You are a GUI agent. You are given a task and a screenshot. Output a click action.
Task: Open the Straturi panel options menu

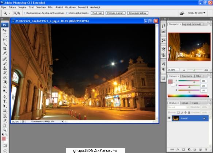[x=210, y=104]
